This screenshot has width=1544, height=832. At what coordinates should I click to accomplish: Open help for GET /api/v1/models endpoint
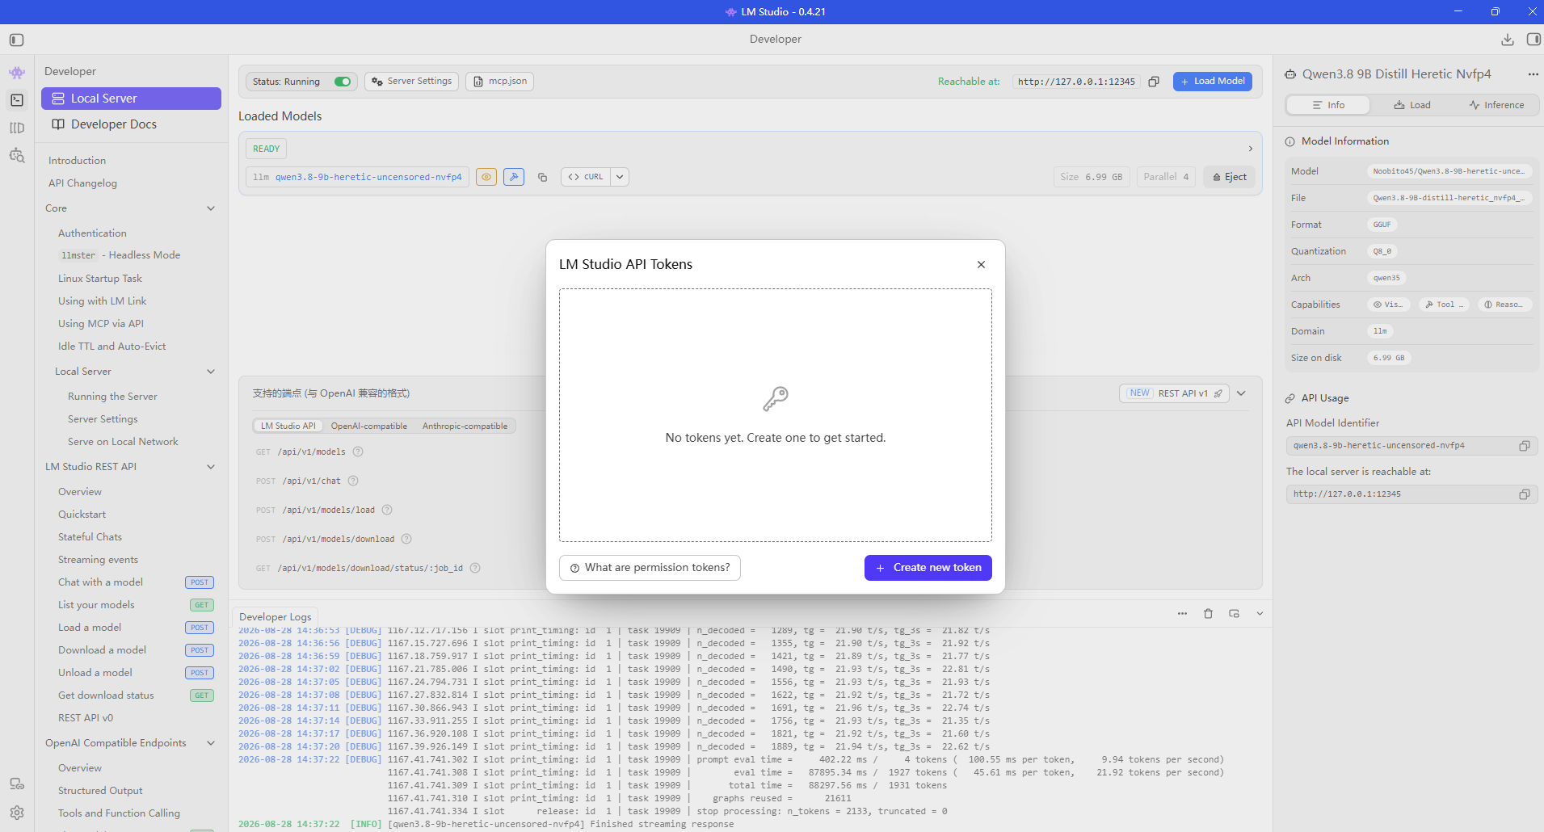(358, 452)
